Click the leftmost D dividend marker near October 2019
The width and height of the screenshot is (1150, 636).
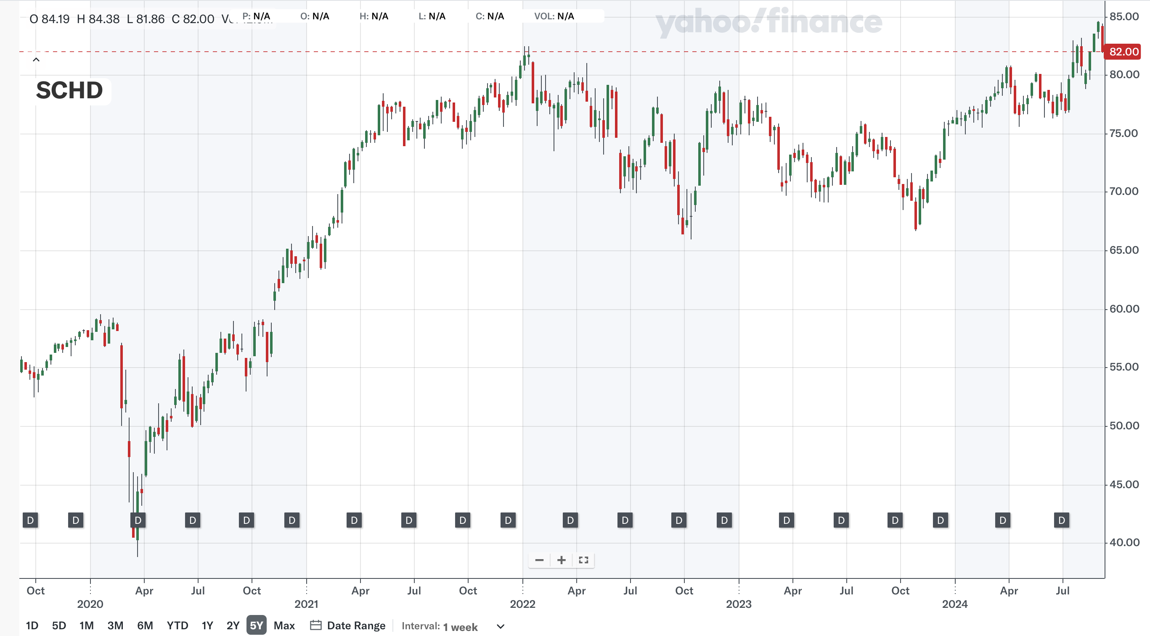coord(30,520)
